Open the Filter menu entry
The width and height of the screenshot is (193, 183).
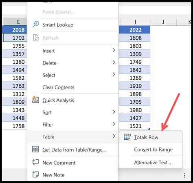(x=73, y=125)
